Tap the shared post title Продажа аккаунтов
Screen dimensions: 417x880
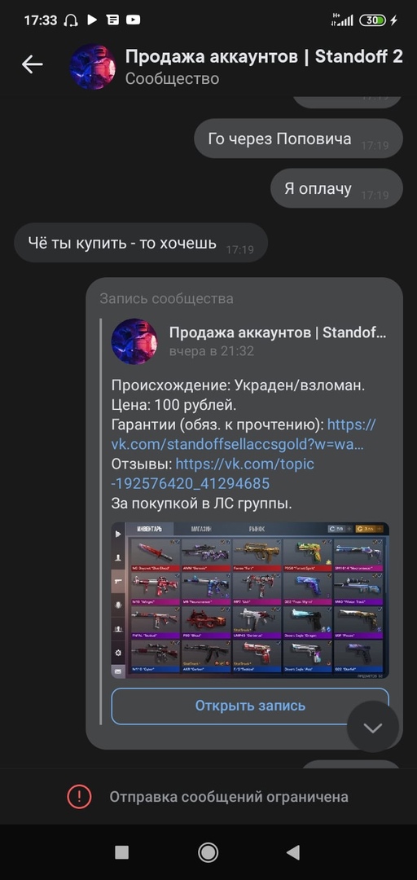coord(278,332)
